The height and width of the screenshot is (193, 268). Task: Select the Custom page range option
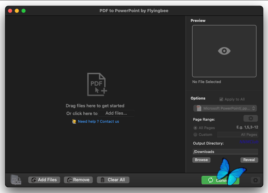195,134
